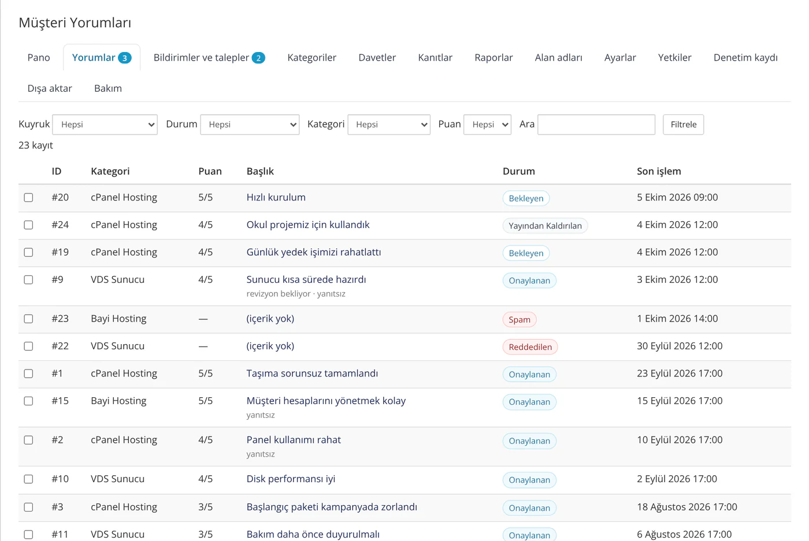
Task: Check the row checkbox for #19
Action: coord(28,252)
